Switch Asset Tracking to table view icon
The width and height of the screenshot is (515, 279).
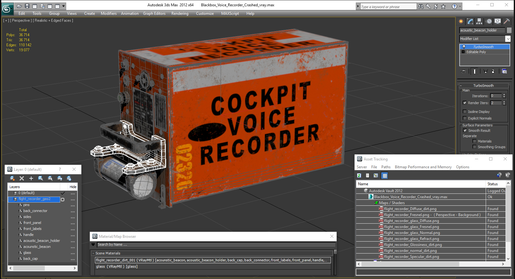[385, 176]
